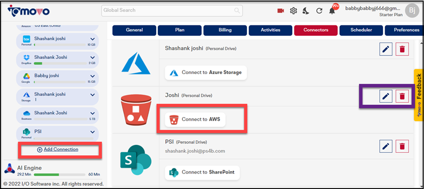Click OneDrive Business cloud icon in sidebar

(x=26, y=113)
